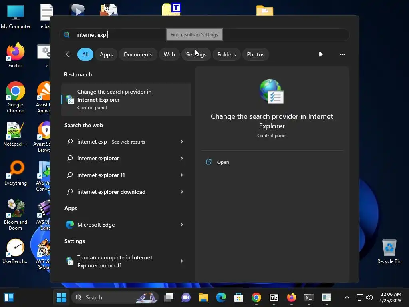Open the widgets icon at taskbar left
The width and height of the screenshot is (409, 307).
[x=9, y=297]
